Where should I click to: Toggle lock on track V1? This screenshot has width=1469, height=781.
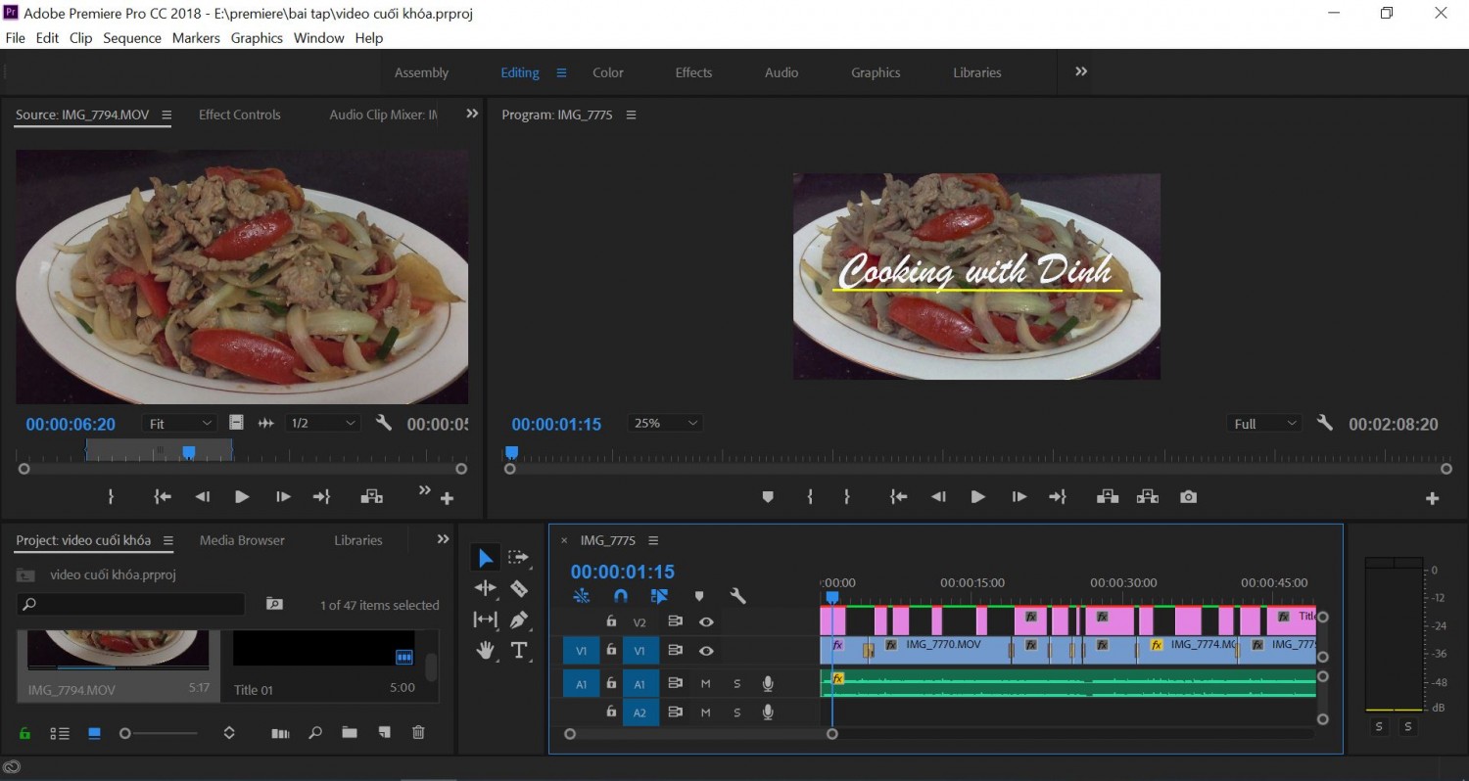click(x=611, y=651)
